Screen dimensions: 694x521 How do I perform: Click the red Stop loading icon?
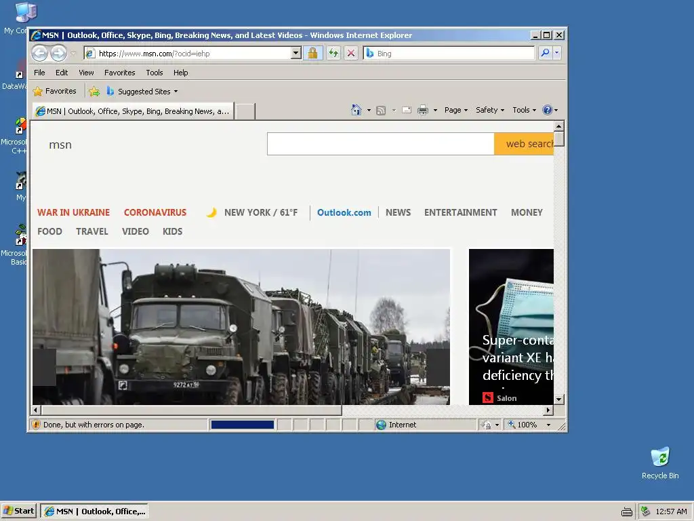[x=351, y=54]
